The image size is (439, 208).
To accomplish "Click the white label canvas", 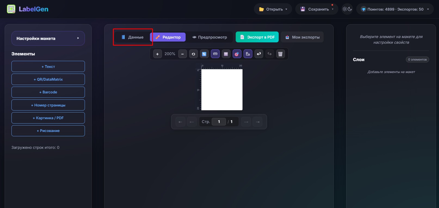I will [x=222, y=90].
